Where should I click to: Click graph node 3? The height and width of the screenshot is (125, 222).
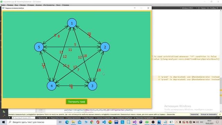click(x=92, y=86)
